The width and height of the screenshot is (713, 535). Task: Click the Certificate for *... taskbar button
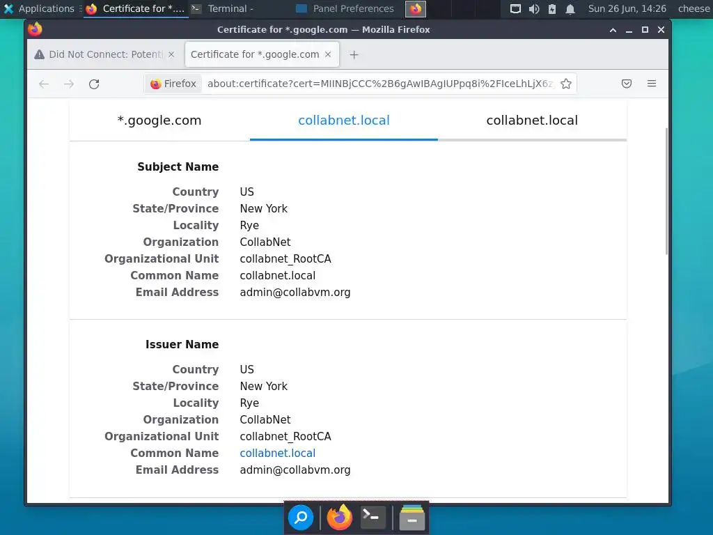coord(136,8)
